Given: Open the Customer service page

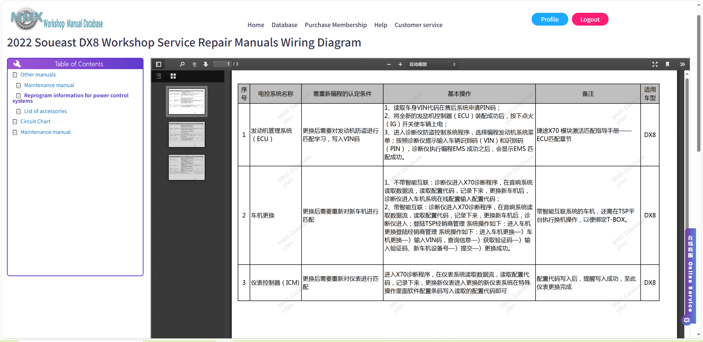Looking at the screenshot, I should click(419, 25).
